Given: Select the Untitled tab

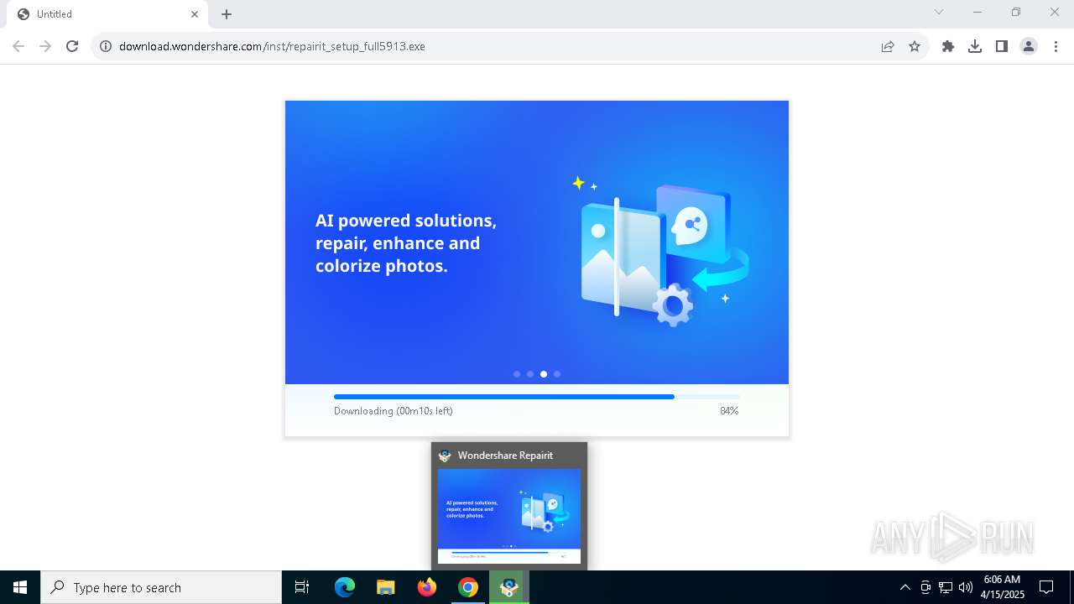Looking at the screenshot, I should [x=107, y=14].
